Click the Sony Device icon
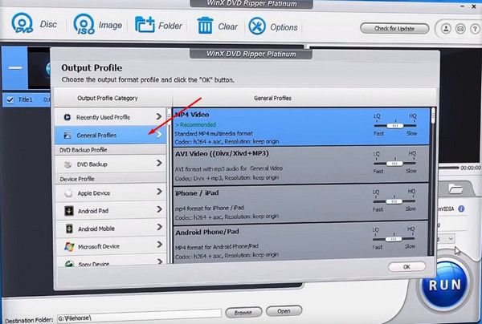Viewport: 482px width, 324px height. pos(69,264)
